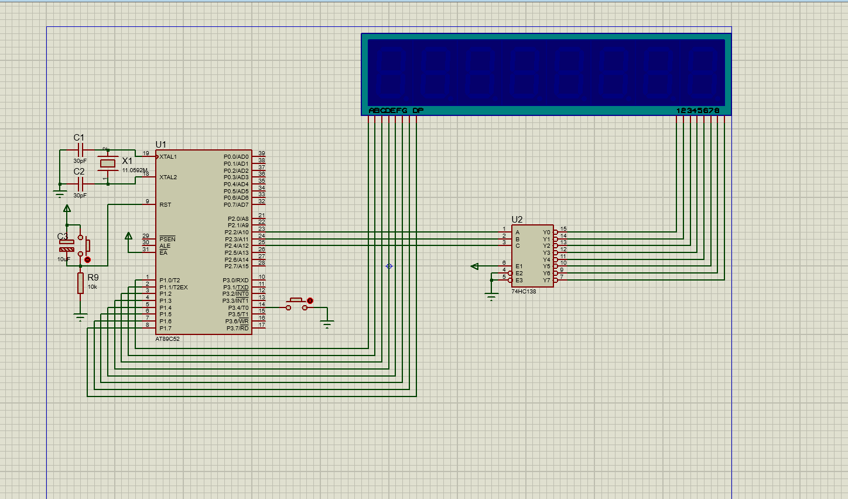This screenshot has height=499, width=848.
Task: Click the ABCDEFG segment label on display
Action: 388,111
